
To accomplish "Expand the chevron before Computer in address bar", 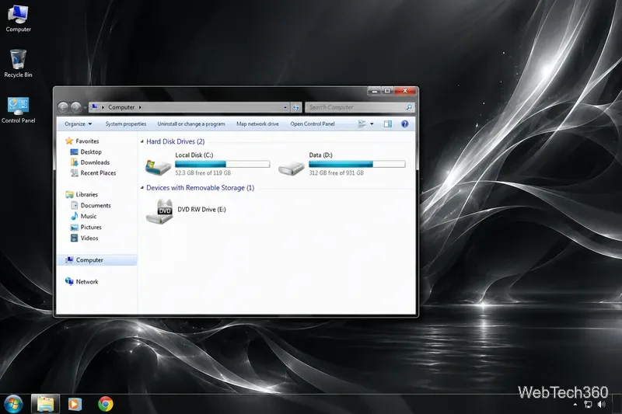I will [103, 107].
